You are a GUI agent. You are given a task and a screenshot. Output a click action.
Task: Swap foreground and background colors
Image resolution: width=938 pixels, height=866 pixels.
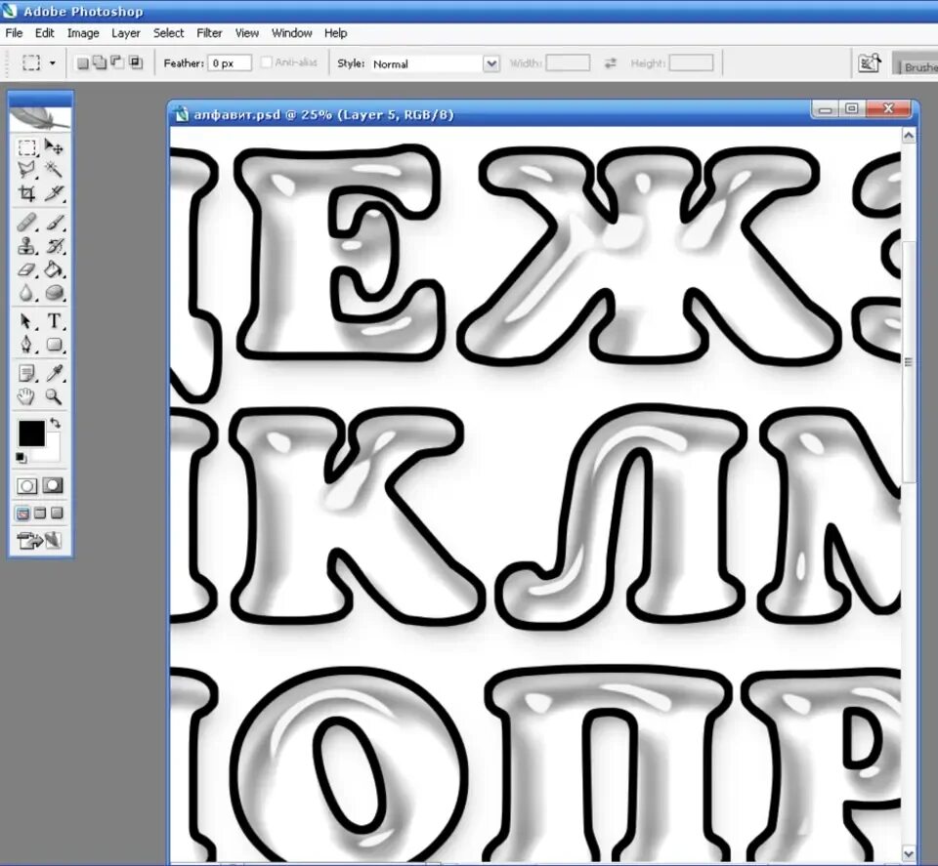coord(55,423)
